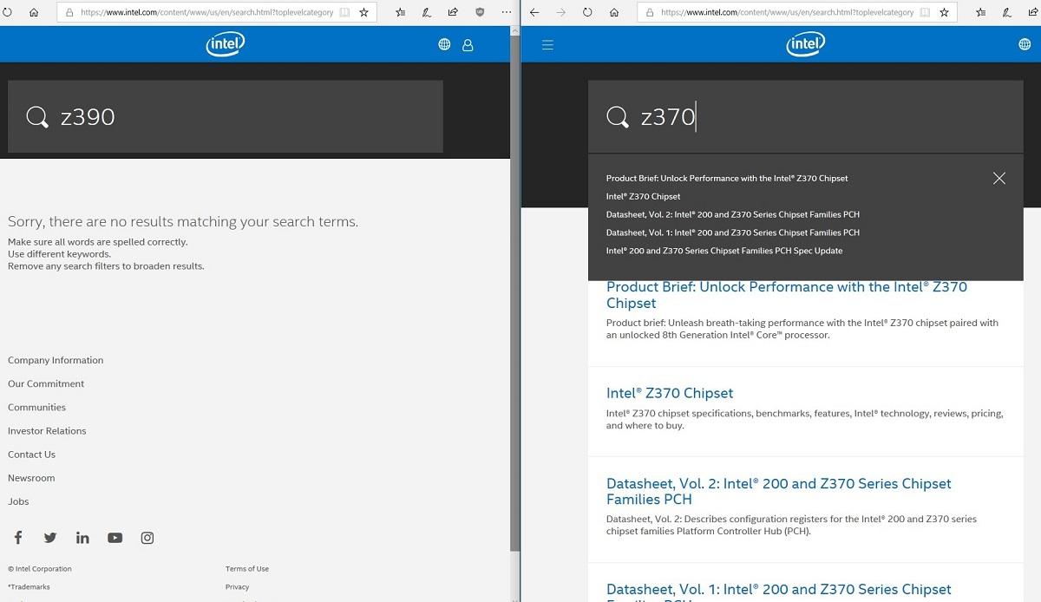Click the search magnifier inside the z370 search box

[x=617, y=116]
